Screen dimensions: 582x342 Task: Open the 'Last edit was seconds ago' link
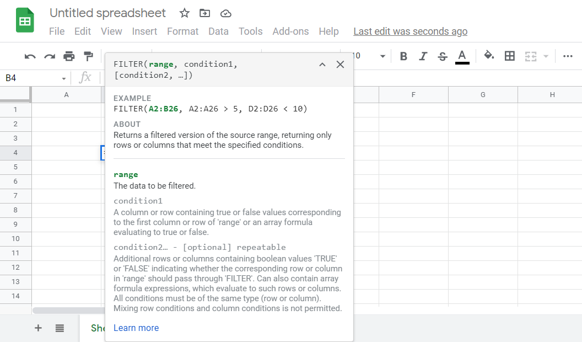click(410, 31)
